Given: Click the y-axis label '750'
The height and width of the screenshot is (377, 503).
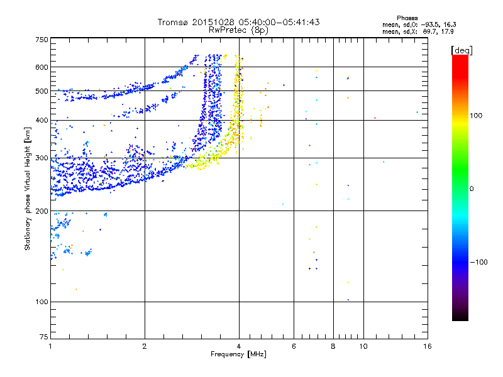Looking at the screenshot, I should point(41,40).
